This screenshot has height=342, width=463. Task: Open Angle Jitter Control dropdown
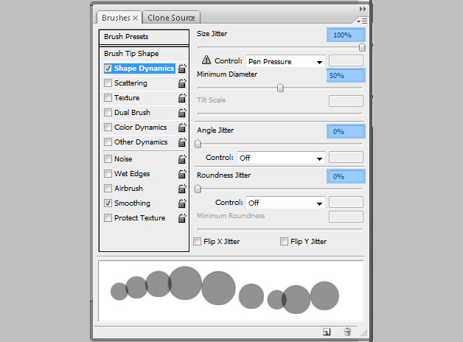click(281, 158)
